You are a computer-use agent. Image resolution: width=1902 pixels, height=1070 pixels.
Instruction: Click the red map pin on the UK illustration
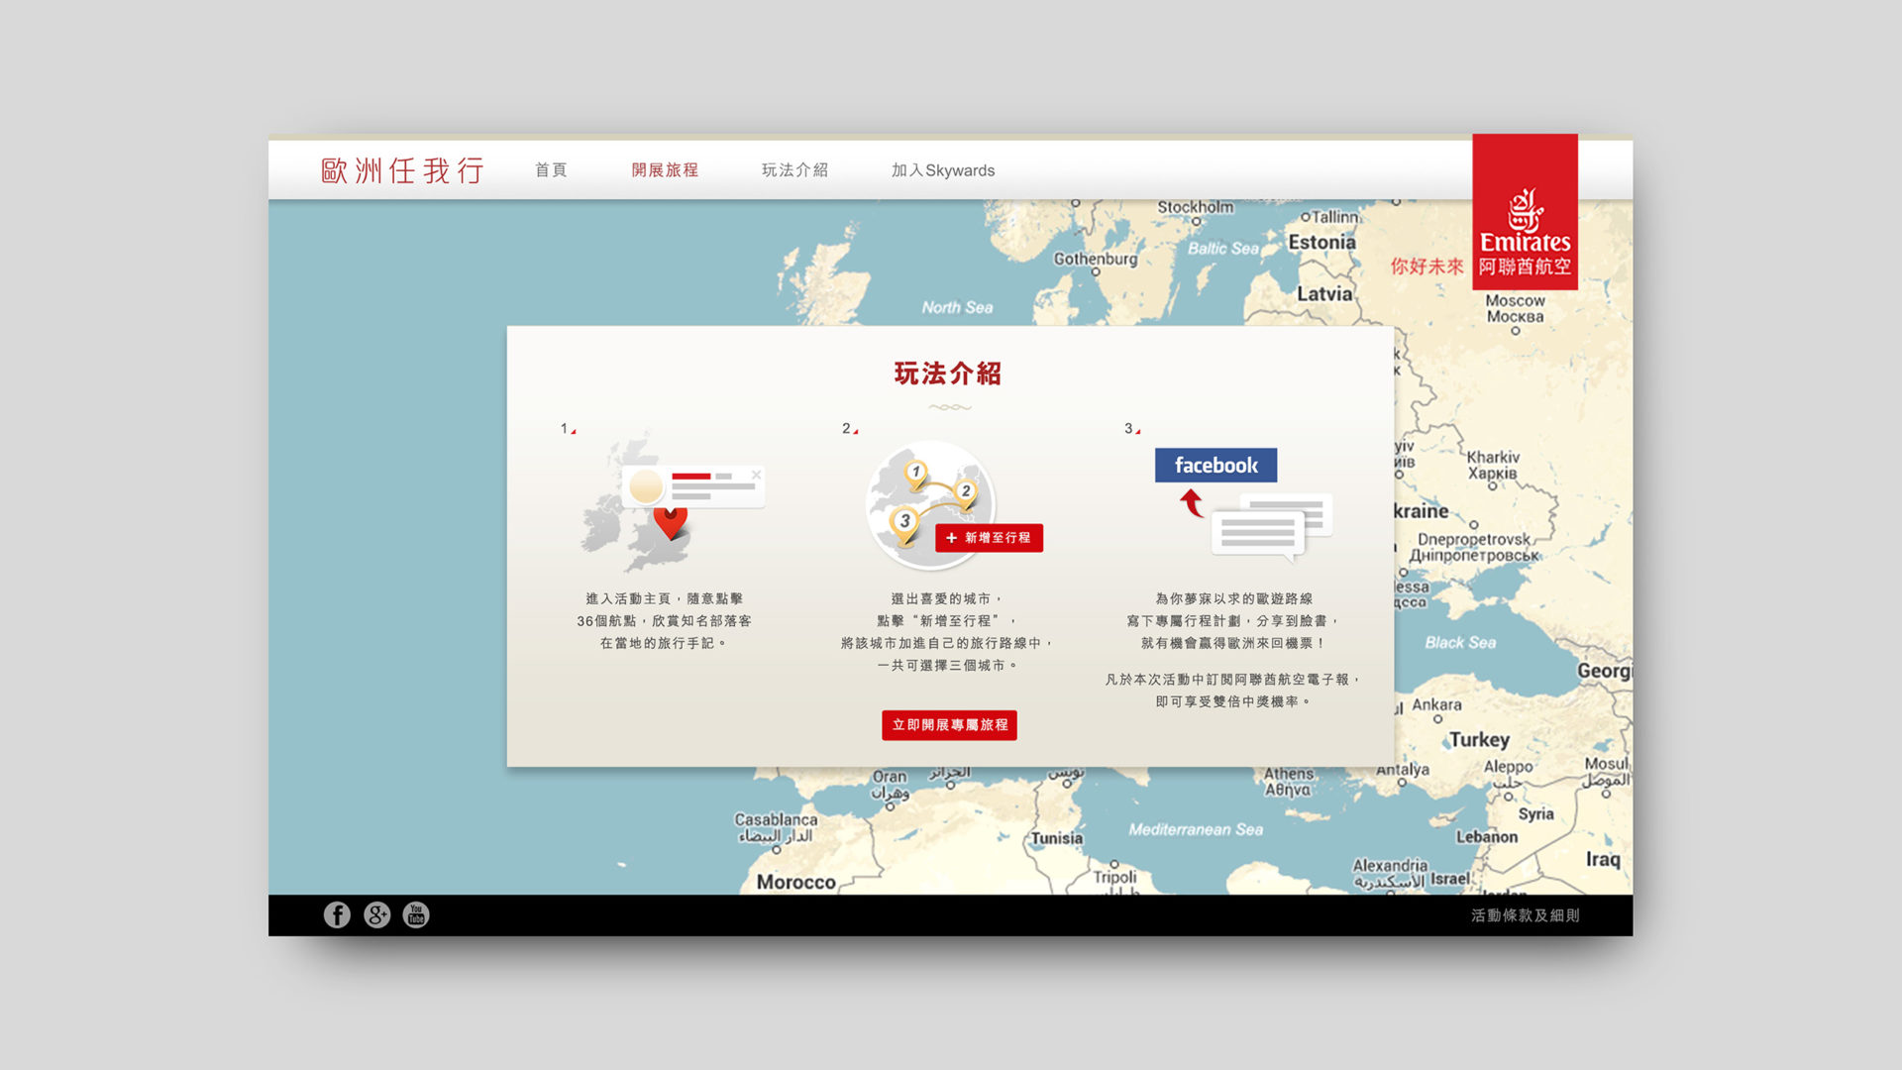pos(671,522)
